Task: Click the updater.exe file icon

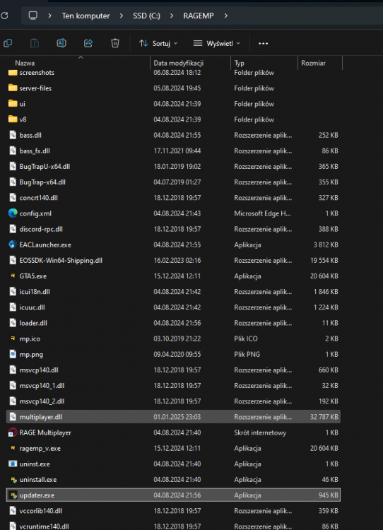Action: click(13, 495)
